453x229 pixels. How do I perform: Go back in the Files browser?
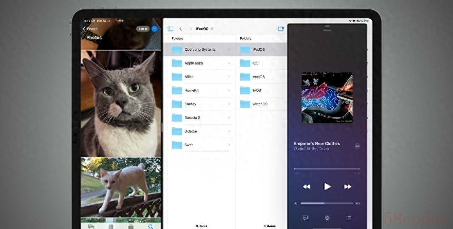tap(181, 29)
